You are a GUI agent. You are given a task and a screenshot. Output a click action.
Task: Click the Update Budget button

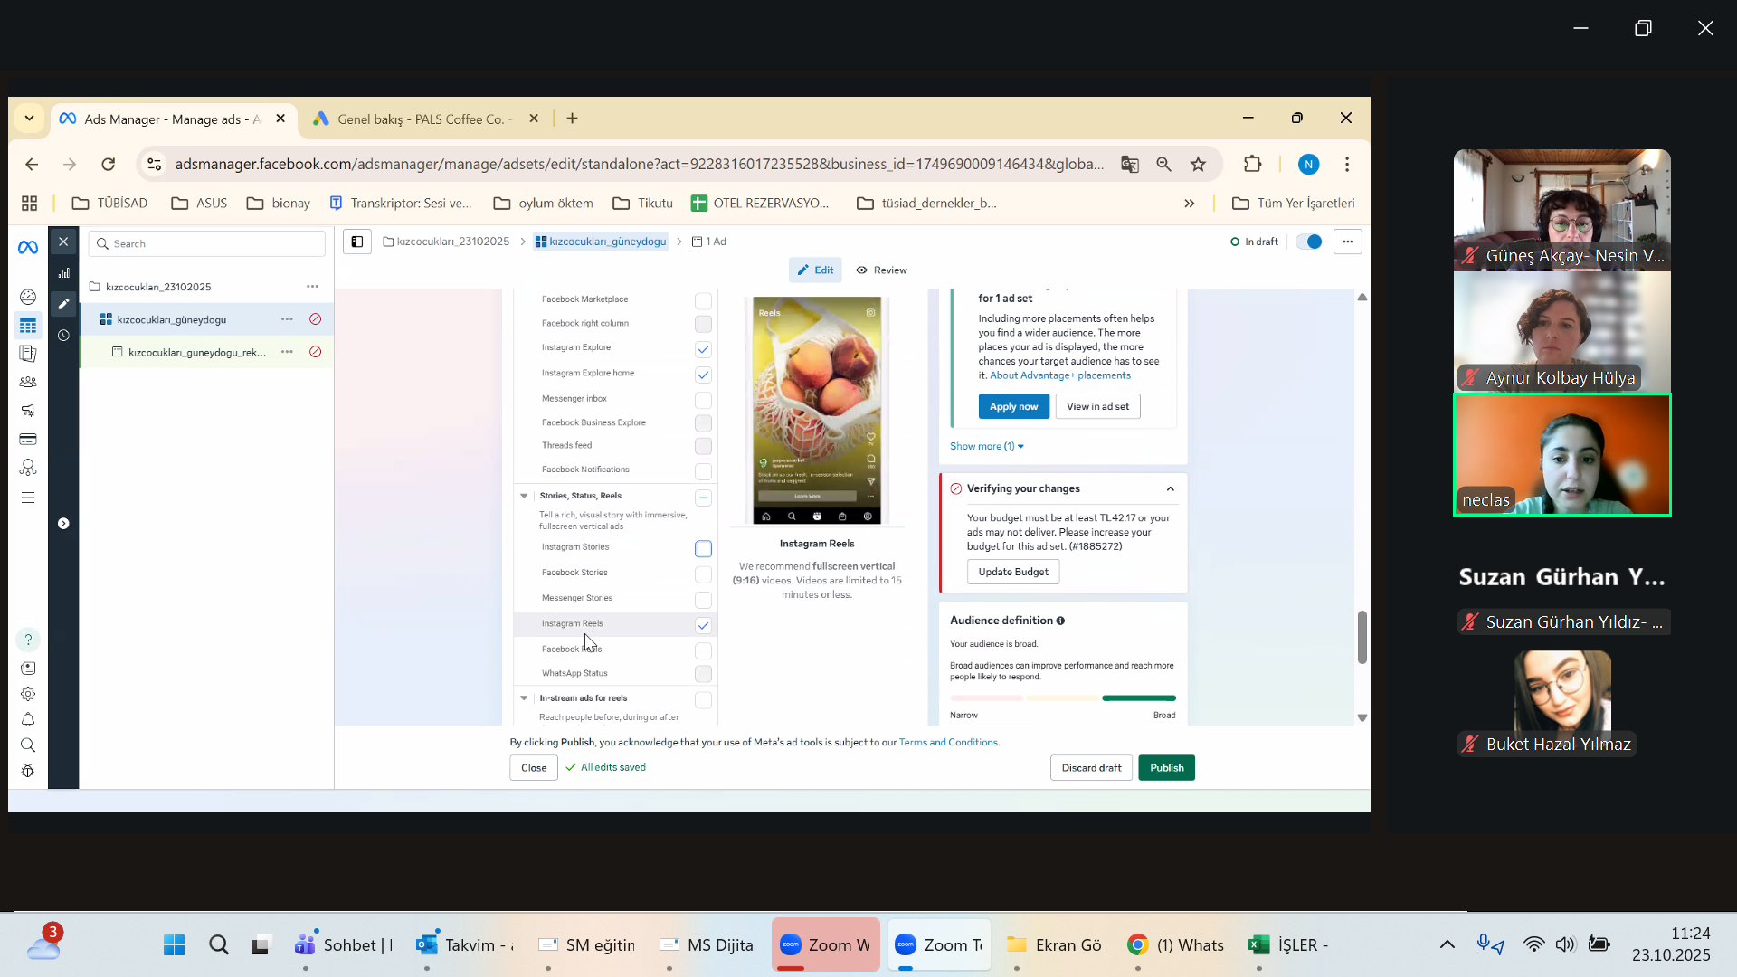[1012, 572]
